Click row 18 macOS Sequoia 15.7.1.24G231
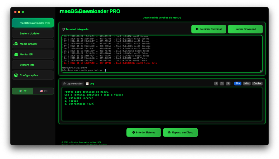 106,43
